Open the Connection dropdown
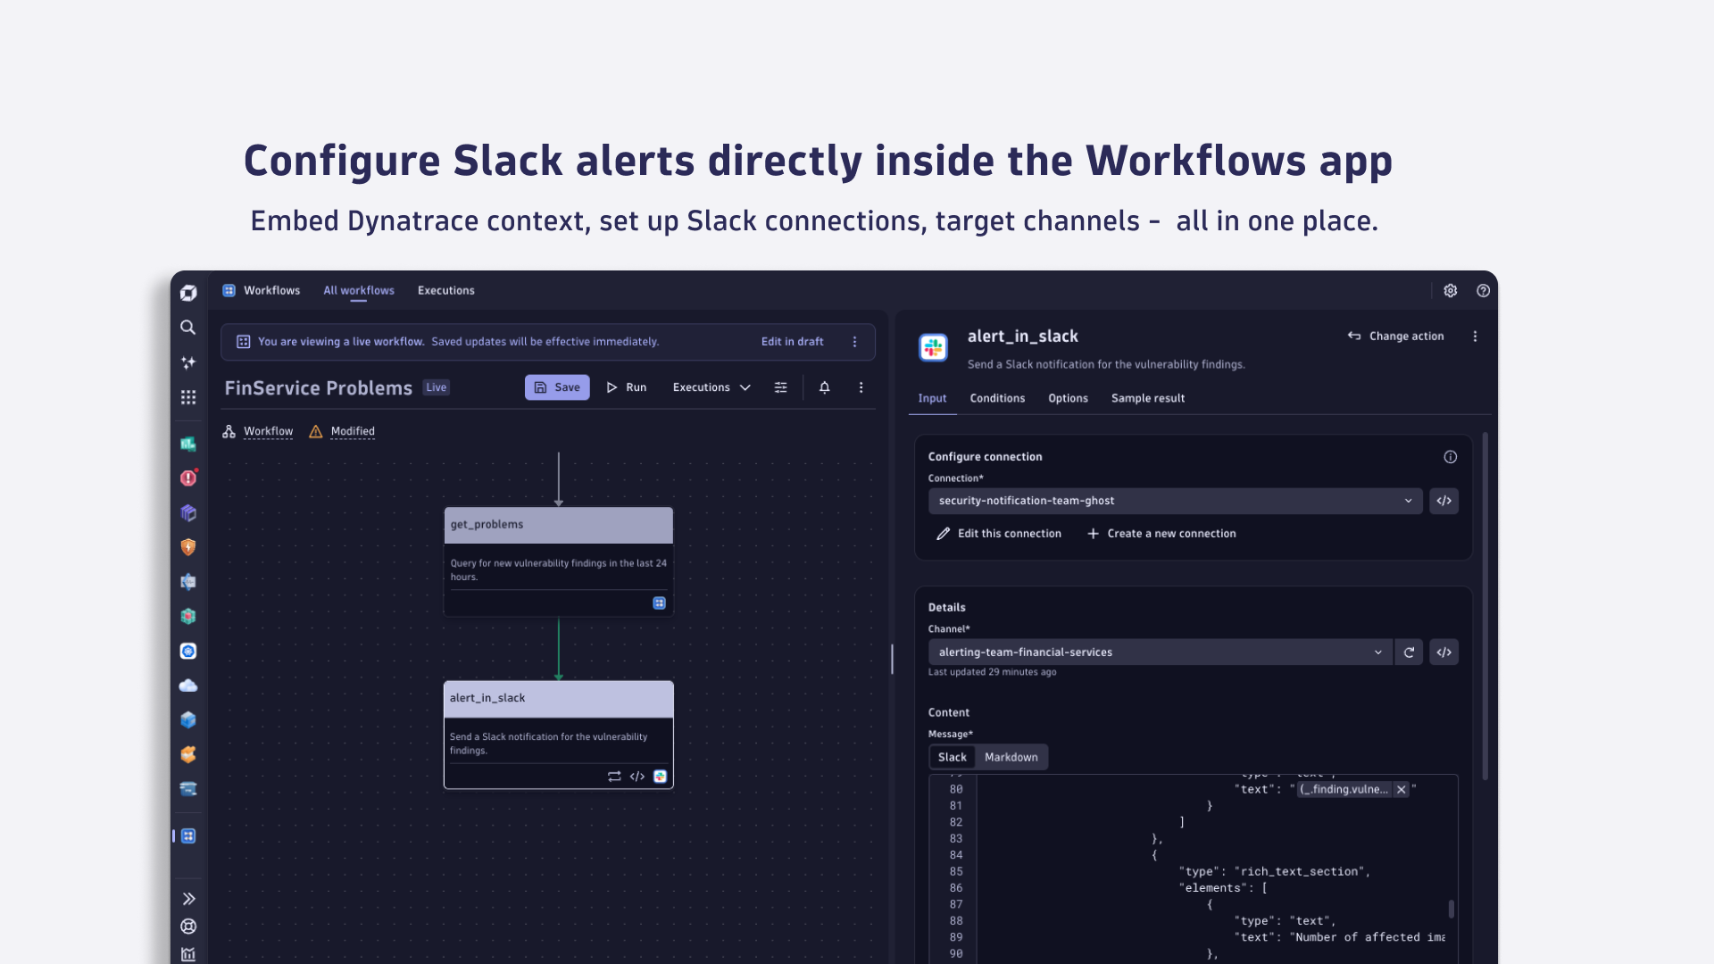Viewport: 1714px width, 964px height. pyautogui.click(x=1176, y=501)
